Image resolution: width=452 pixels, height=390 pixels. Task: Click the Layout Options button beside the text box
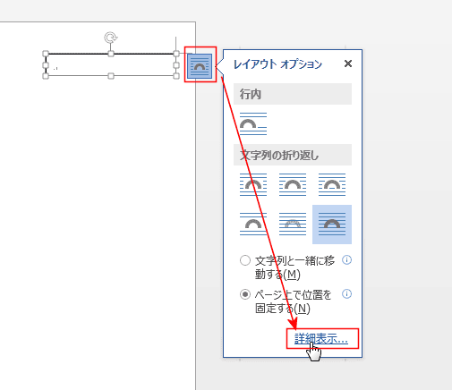click(200, 66)
